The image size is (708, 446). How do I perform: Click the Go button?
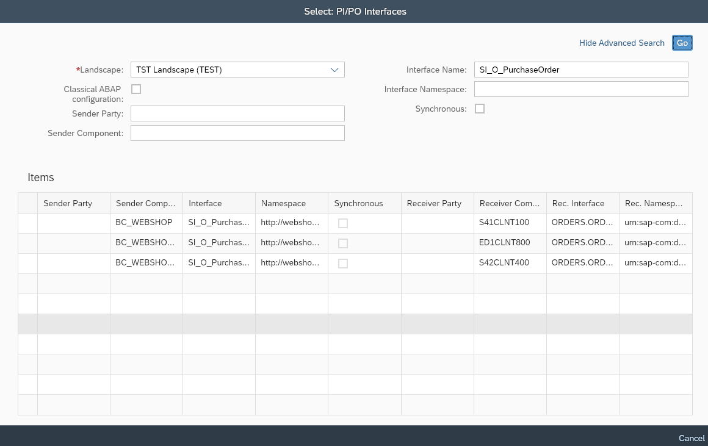(682, 43)
